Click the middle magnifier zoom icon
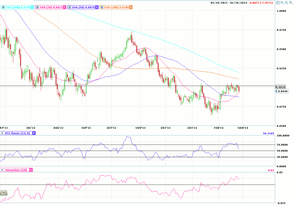The height and width of the screenshot is (205, 294). pos(287,3)
